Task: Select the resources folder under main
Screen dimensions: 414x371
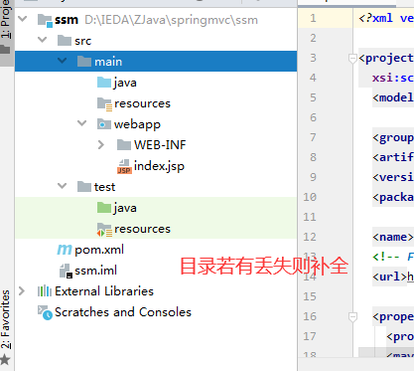Action: 142,103
